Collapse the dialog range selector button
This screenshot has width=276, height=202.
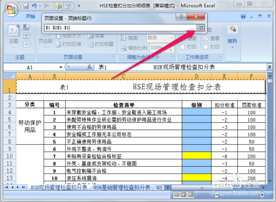point(200,28)
